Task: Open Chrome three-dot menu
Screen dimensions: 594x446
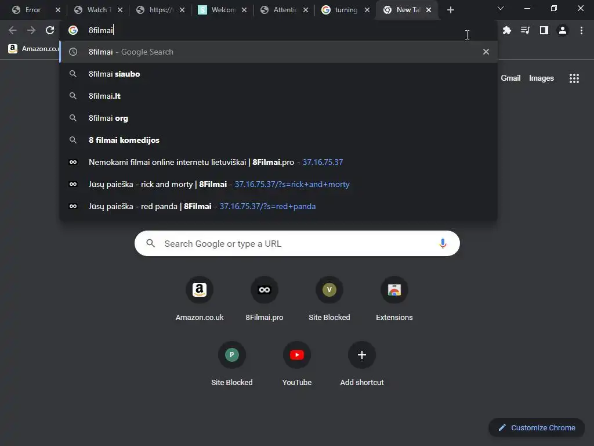Action: click(x=581, y=30)
